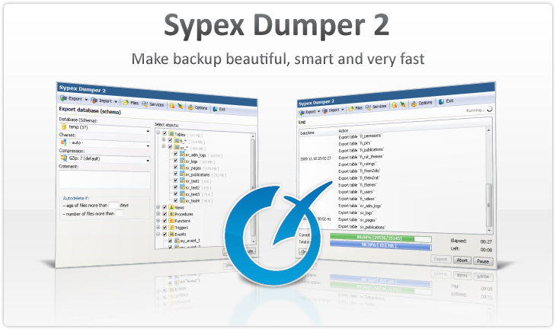The image size is (556, 329).
Task: Click the Procedures folder icon in object tree
Action: [171, 214]
